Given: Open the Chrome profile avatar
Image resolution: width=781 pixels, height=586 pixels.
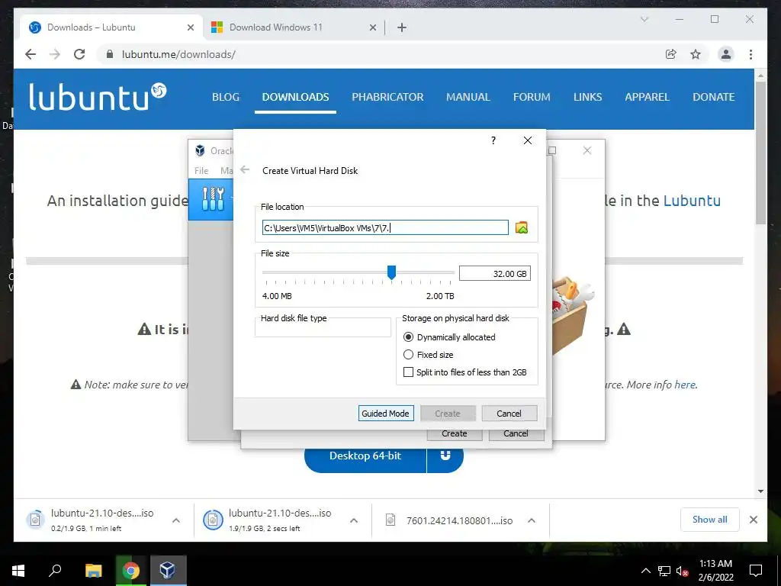Looking at the screenshot, I should (726, 54).
